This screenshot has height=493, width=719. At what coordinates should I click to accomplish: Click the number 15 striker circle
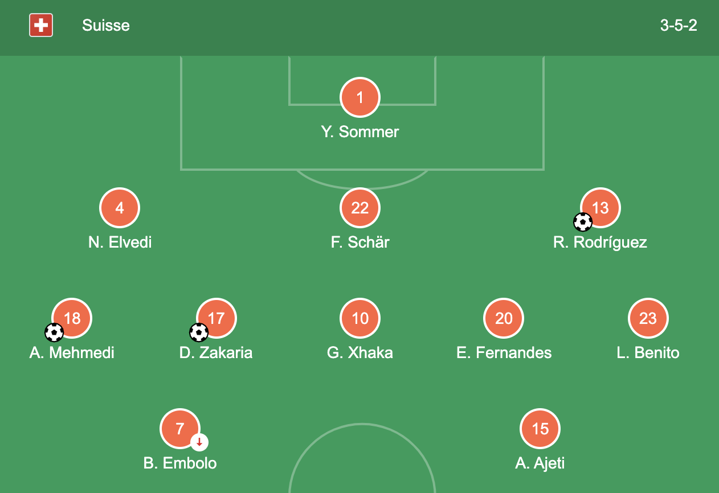tap(540, 429)
